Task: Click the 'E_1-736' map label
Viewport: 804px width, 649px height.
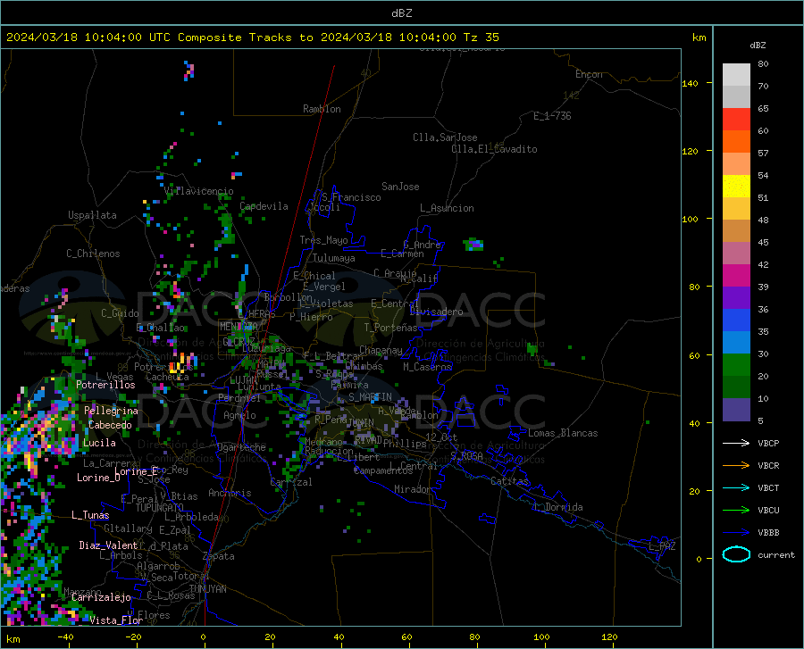Action: [552, 116]
